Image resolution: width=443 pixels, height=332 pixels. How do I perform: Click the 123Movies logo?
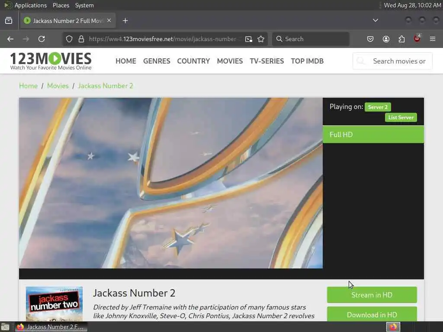[51, 61]
